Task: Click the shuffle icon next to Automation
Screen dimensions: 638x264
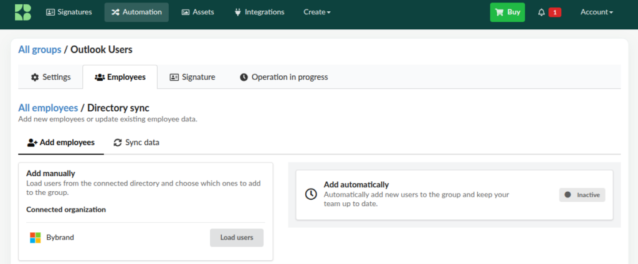Action: [115, 12]
